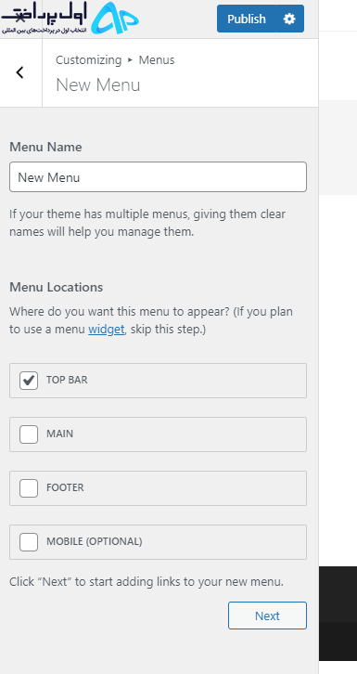Focus the Menu Name input field
357x674 pixels.
(158, 176)
